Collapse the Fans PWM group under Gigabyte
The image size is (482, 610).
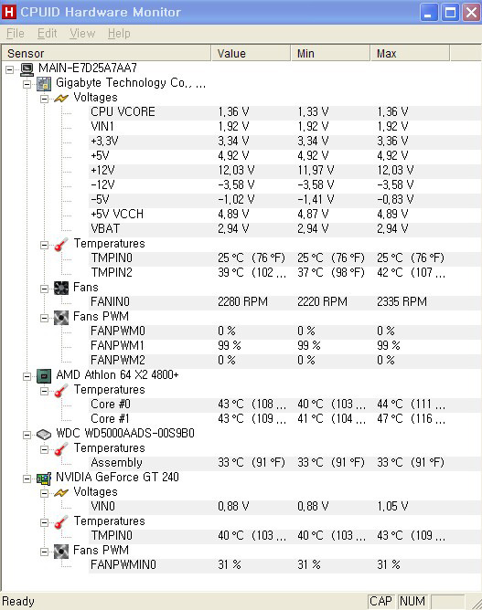pos(45,318)
